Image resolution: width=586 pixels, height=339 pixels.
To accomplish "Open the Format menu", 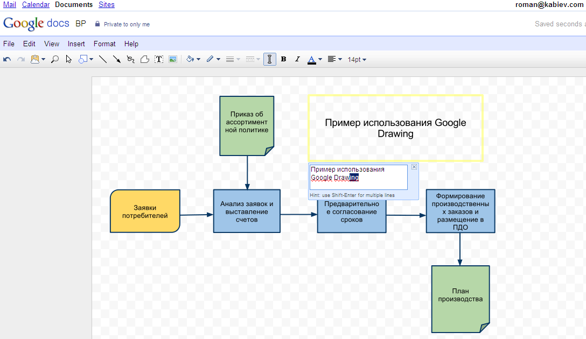I will (104, 44).
